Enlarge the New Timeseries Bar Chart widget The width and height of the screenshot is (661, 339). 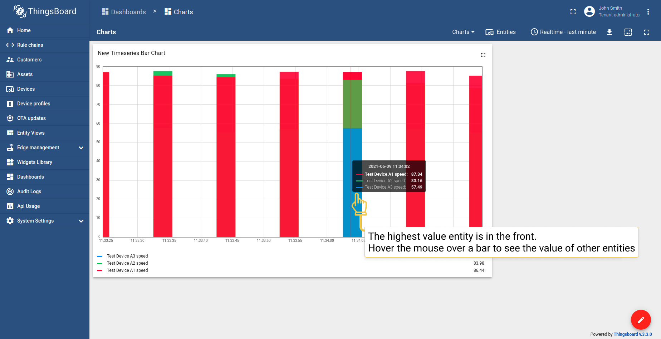483,55
